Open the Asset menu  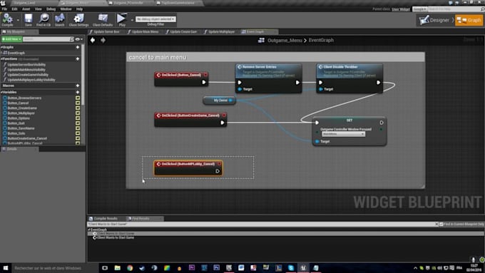pos(26,9)
